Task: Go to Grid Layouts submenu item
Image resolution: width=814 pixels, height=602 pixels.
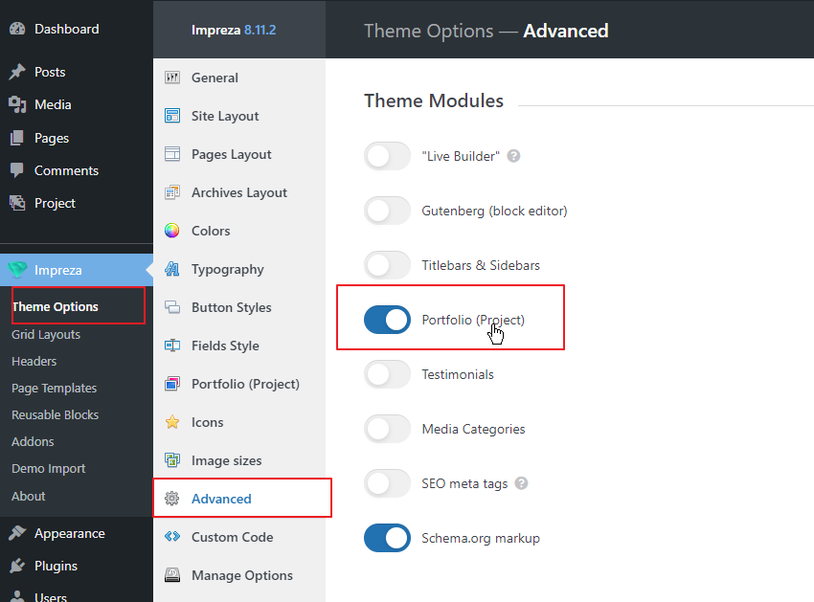Action: 46,335
